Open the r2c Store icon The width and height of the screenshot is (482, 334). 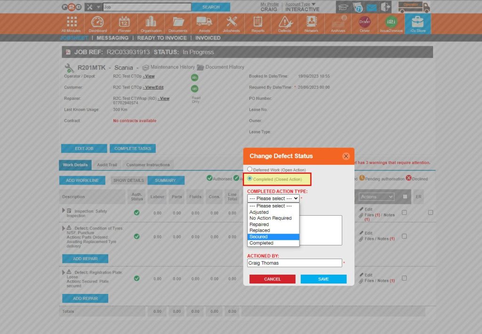tap(418, 24)
